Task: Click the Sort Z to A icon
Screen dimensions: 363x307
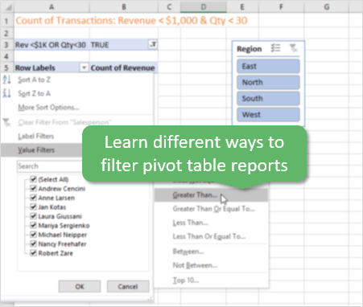Action: point(6,93)
